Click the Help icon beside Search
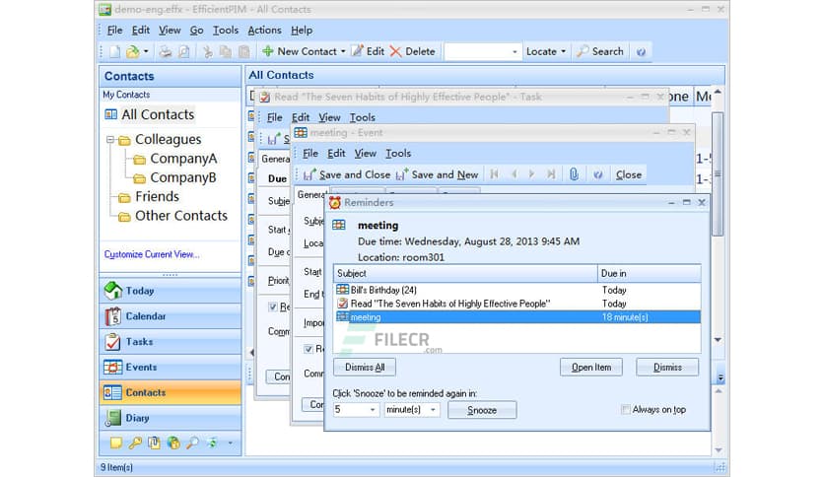This screenshot has height=477, width=824. (x=641, y=51)
